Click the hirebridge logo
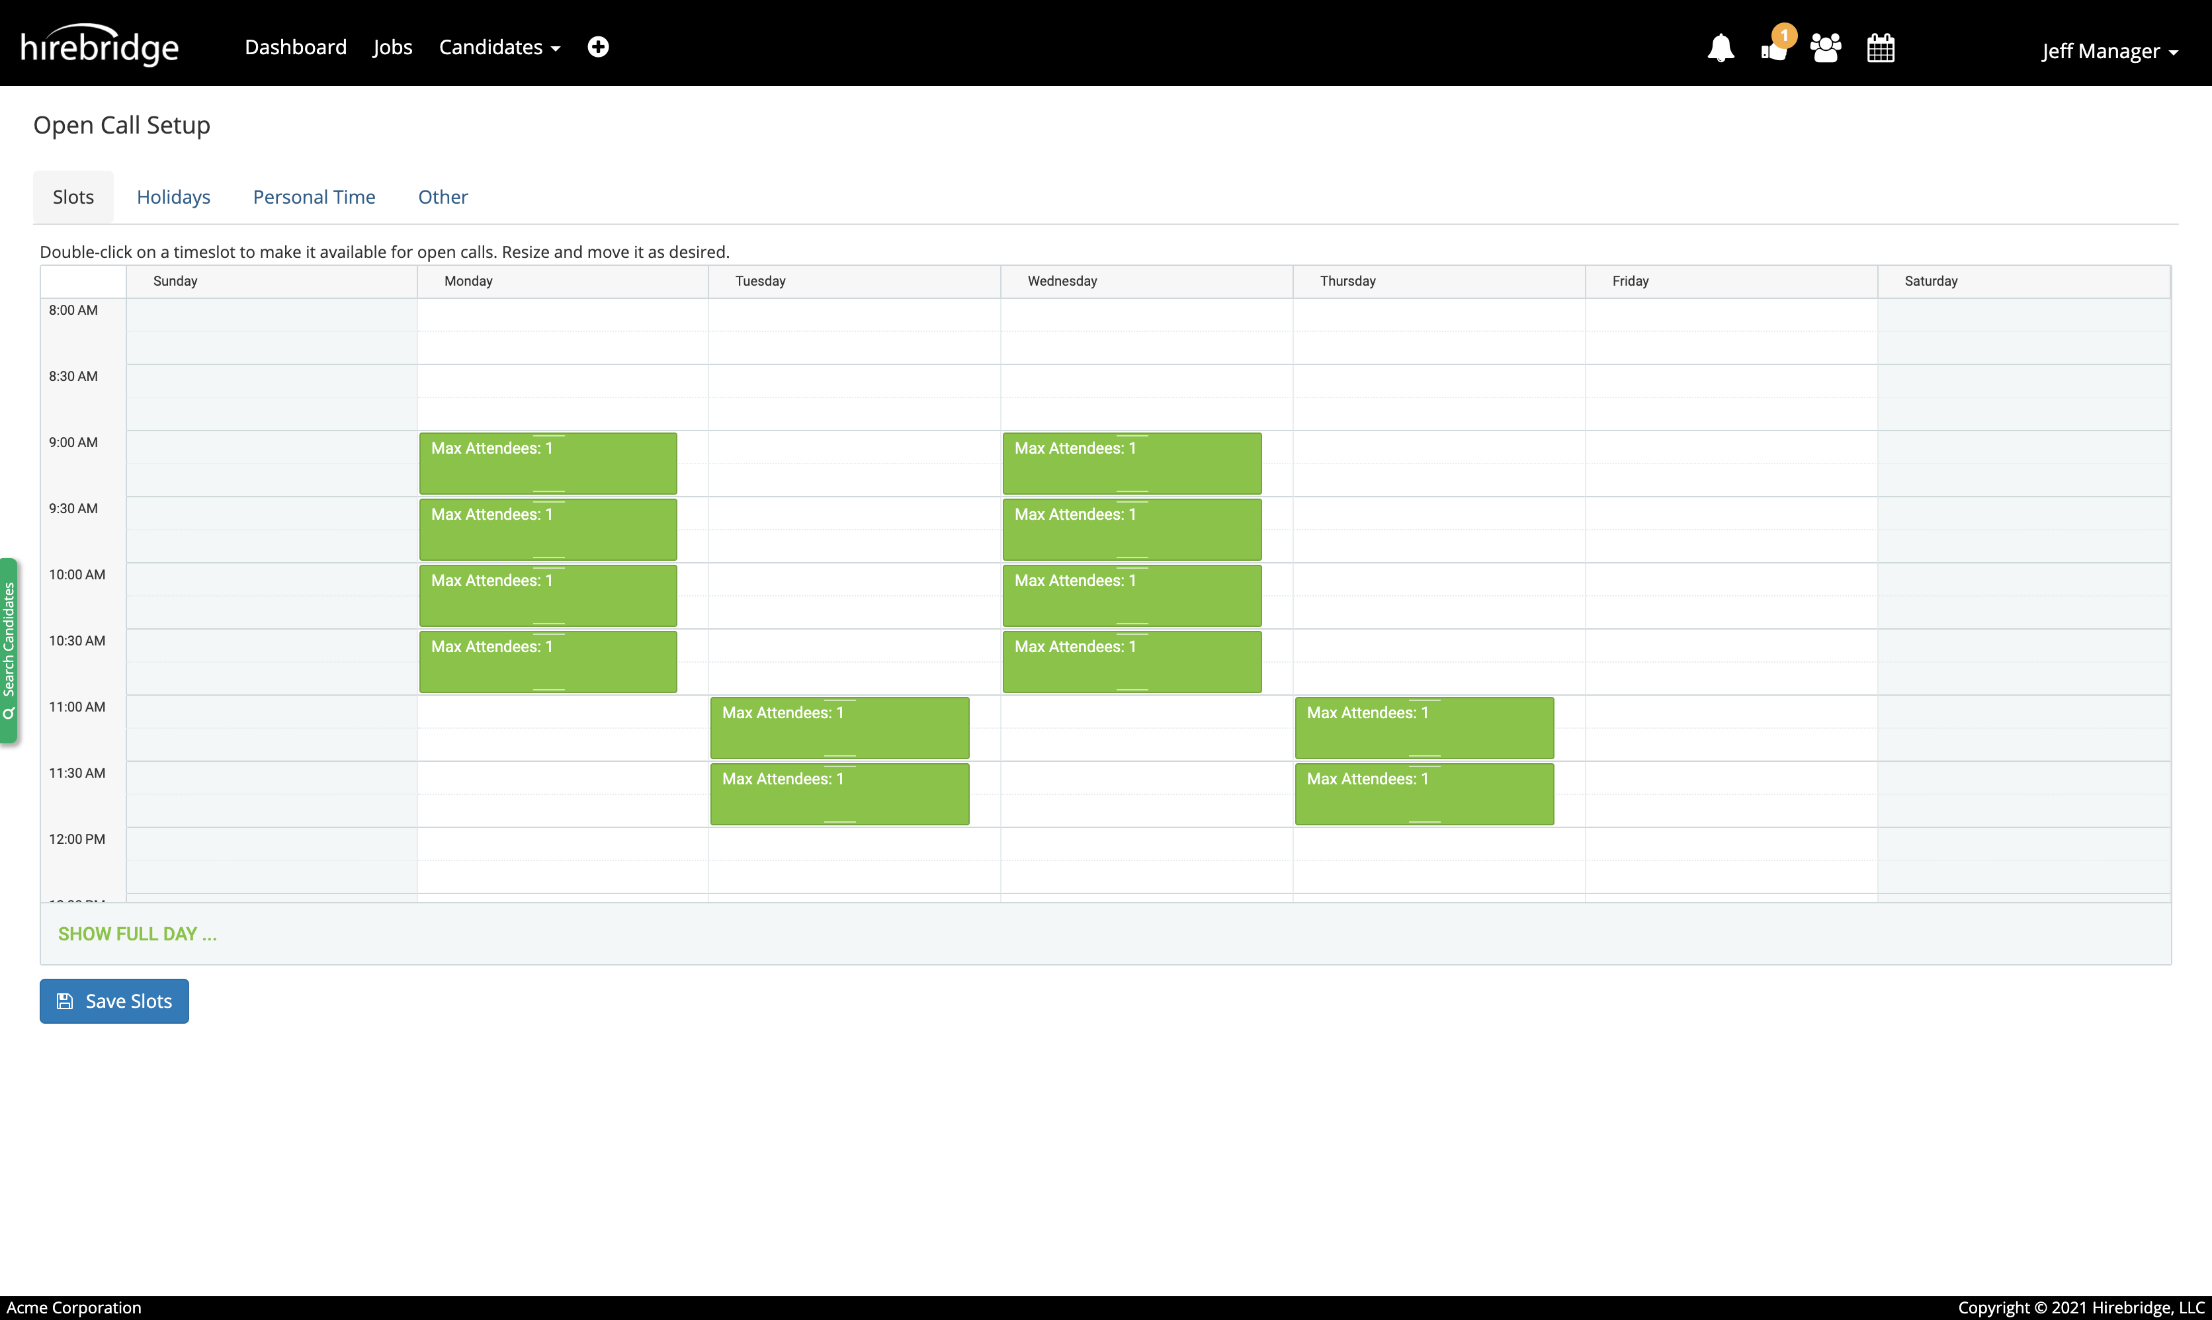Image resolution: width=2212 pixels, height=1320 pixels. pos(100,47)
